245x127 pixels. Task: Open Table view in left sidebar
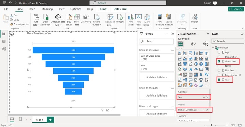pos(4,41)
